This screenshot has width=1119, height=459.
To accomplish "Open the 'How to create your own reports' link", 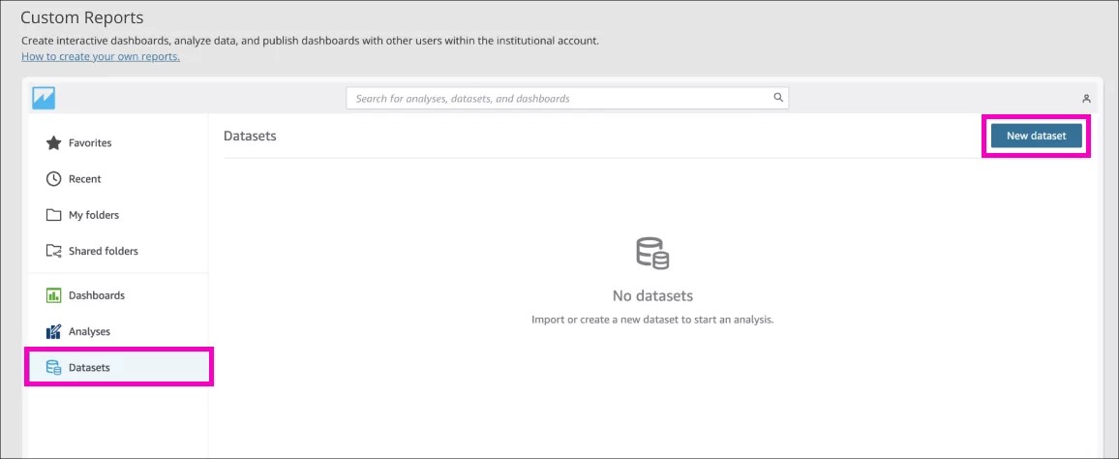I will (101, 56).
